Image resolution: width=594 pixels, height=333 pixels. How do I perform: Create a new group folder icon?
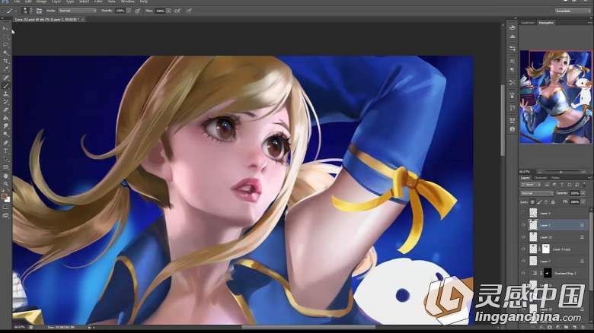(566, 327)
